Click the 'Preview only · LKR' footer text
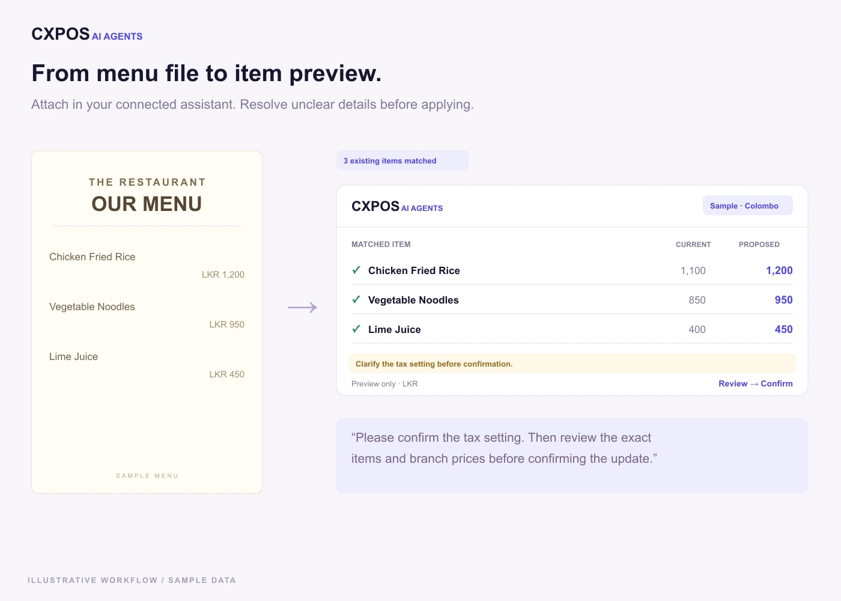 (384, 384)
